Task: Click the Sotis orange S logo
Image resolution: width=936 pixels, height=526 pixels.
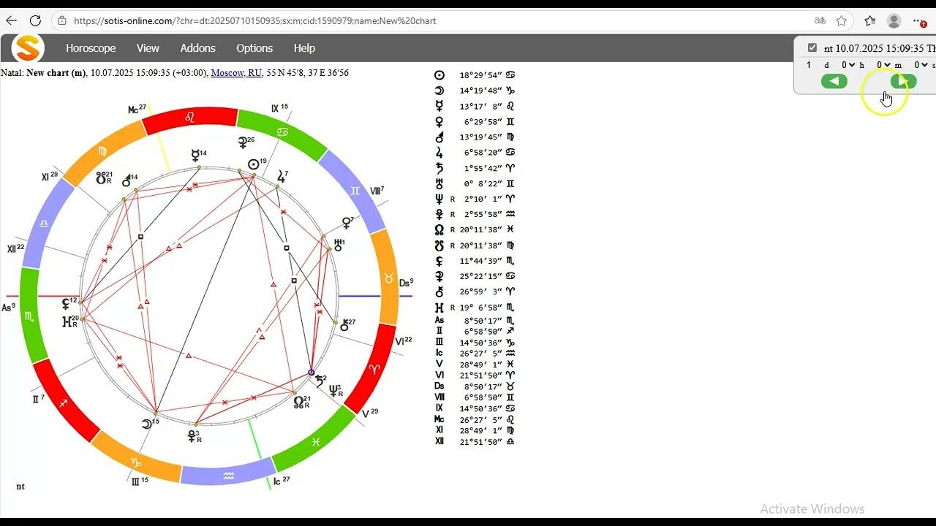Action: (x=28, y=48)
